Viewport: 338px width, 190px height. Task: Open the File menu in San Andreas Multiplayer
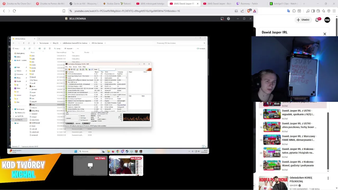66,67
